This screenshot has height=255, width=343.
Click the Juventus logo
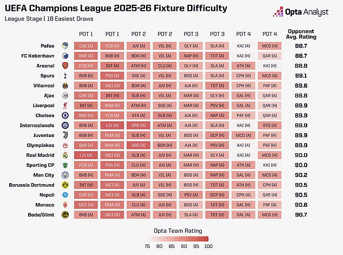pyautogui.click(x=65, y=135)
